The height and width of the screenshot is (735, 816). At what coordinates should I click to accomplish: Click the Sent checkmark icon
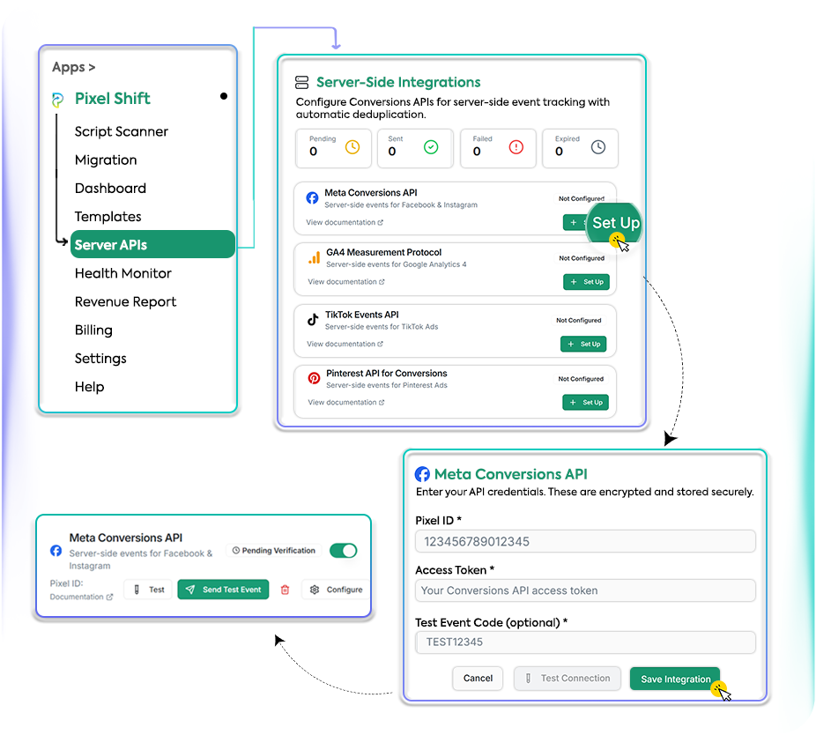click(x=431, y=147)
